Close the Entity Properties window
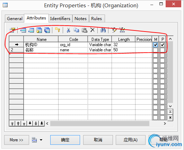Viewport: 184px width, 150px height. [x=174, y=4]
